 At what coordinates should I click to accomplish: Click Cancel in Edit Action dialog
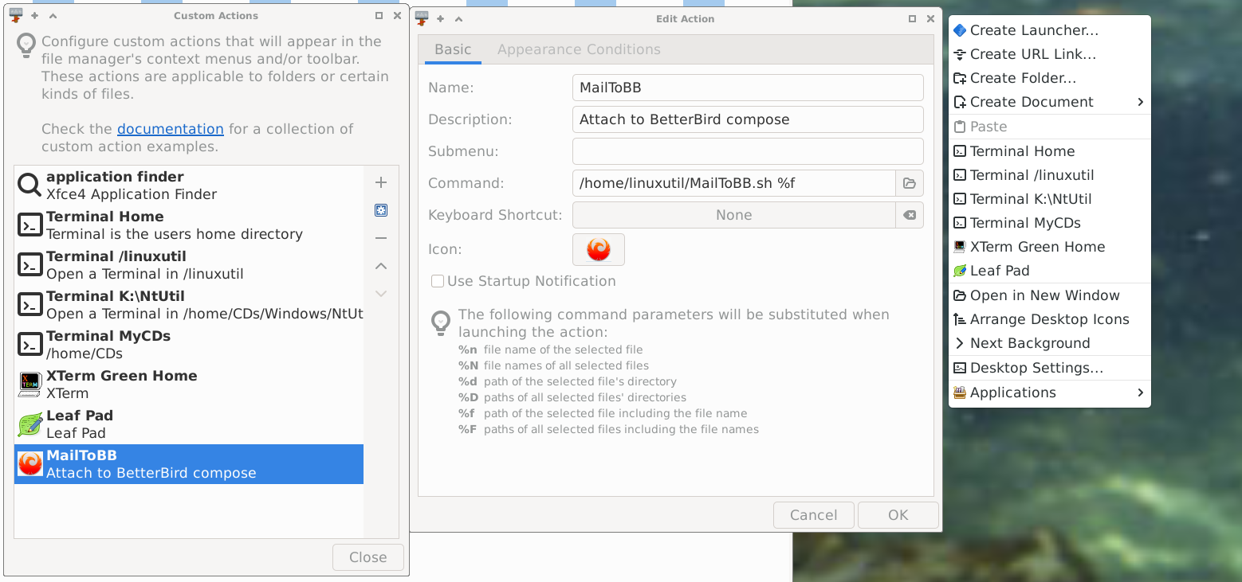point(813,515)
